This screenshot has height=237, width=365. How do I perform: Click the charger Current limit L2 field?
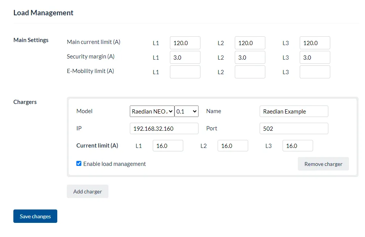point(233,146)
